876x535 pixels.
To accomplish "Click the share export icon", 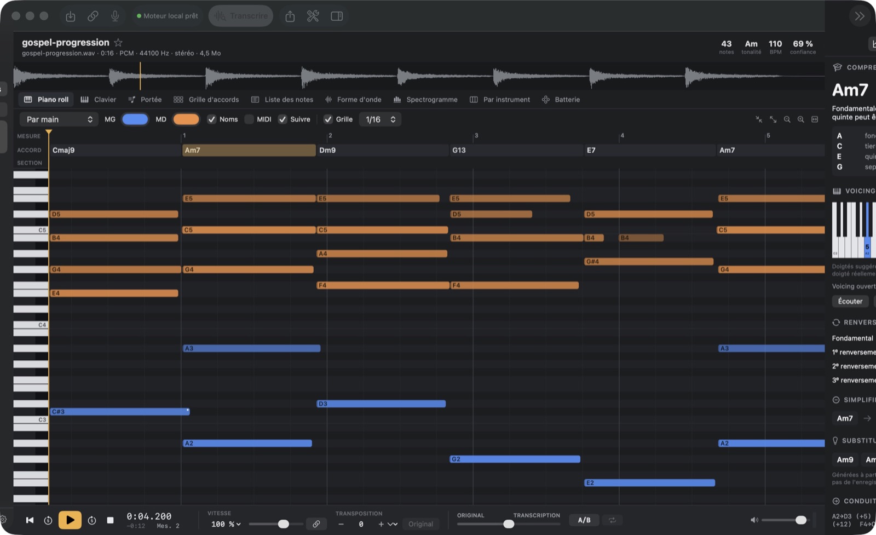I will coord(290,16).
